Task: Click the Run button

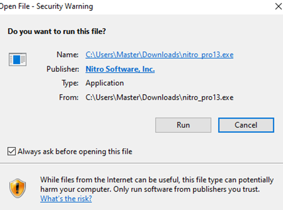Action: (183, 125)
